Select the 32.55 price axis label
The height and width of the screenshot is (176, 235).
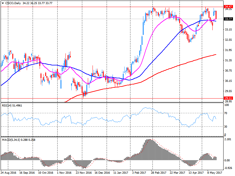[228, 40]
